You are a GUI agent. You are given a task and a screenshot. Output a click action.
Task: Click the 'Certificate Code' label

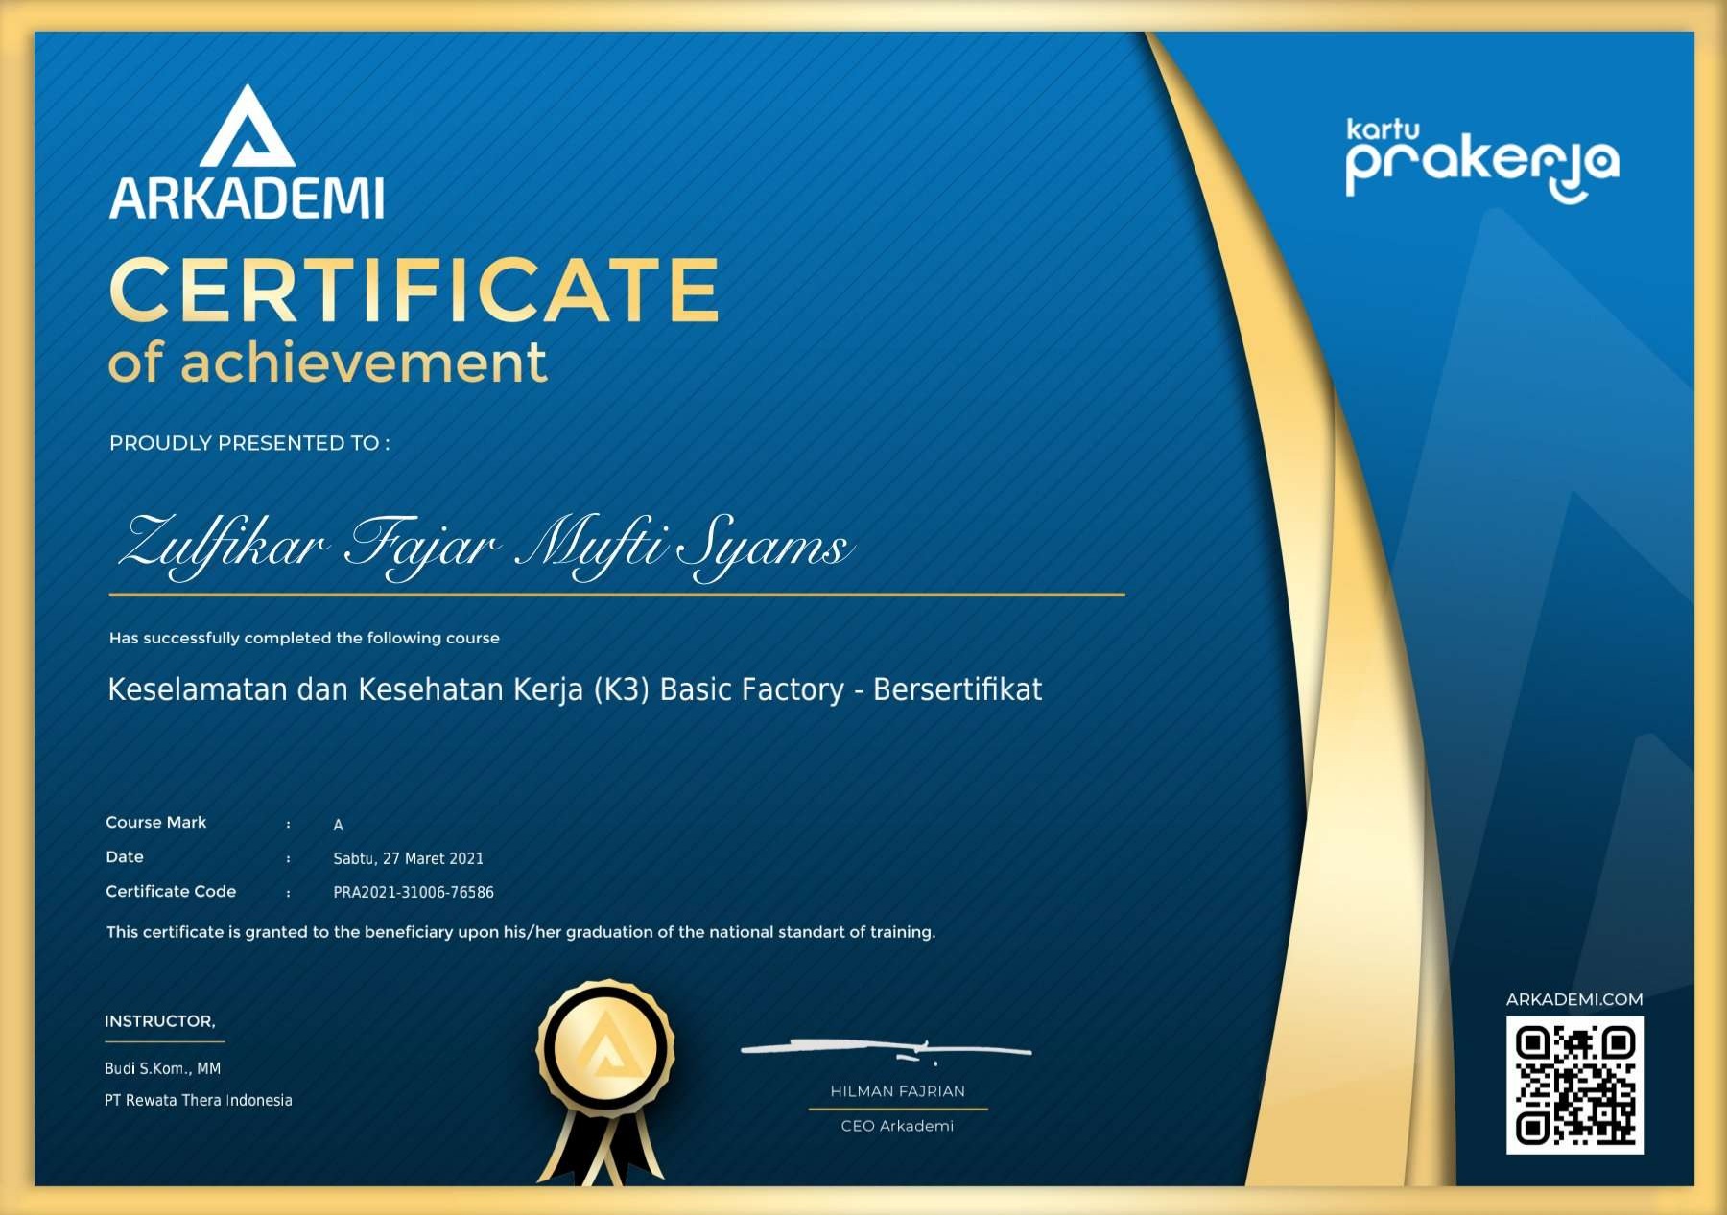(171, 892)
